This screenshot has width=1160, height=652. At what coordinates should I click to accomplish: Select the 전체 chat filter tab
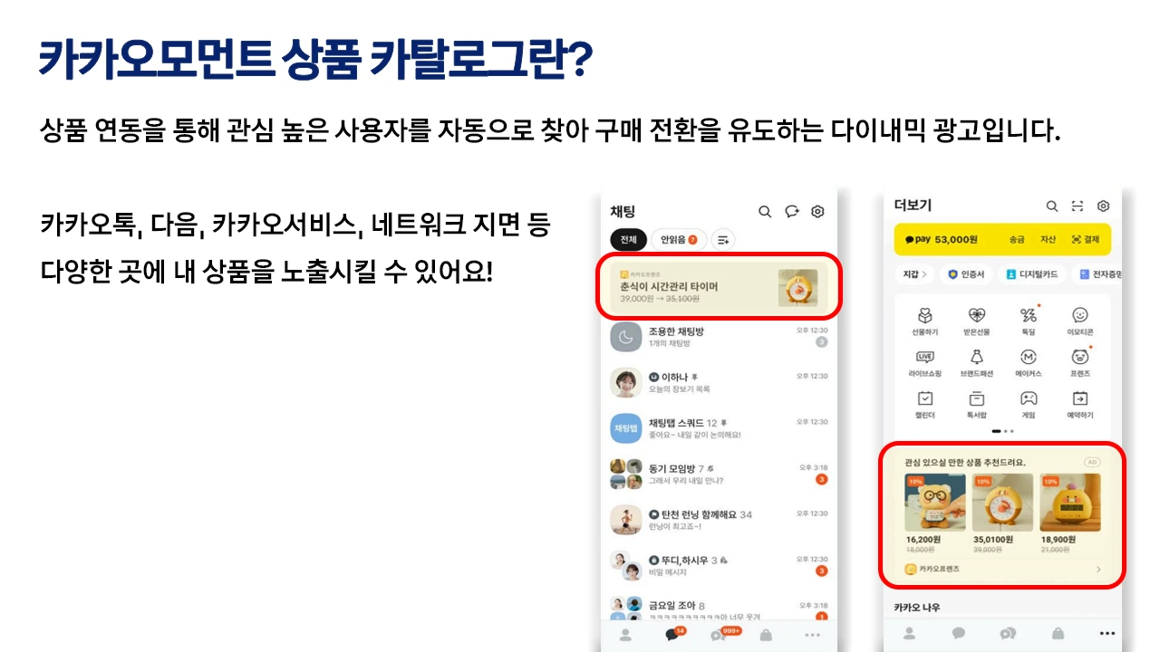pos(628,240)
